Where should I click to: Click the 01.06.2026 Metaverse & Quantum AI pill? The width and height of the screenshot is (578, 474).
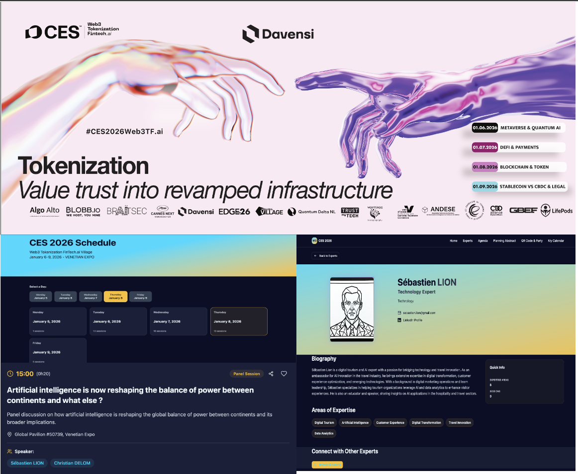click(x=518, y=128)
